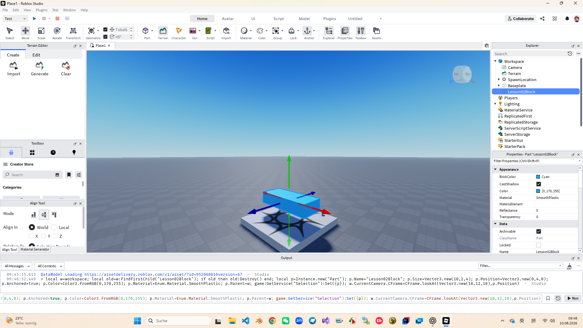Expand the Baseplate node
Image resolution: width=583 pixels, height=328 pixels.
pyautogui.click(x=499, y=86)
